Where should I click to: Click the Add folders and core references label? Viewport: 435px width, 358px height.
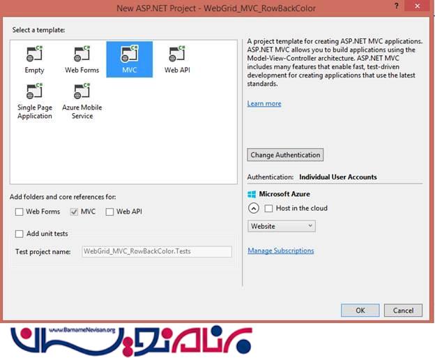click(x=63, y=197)
